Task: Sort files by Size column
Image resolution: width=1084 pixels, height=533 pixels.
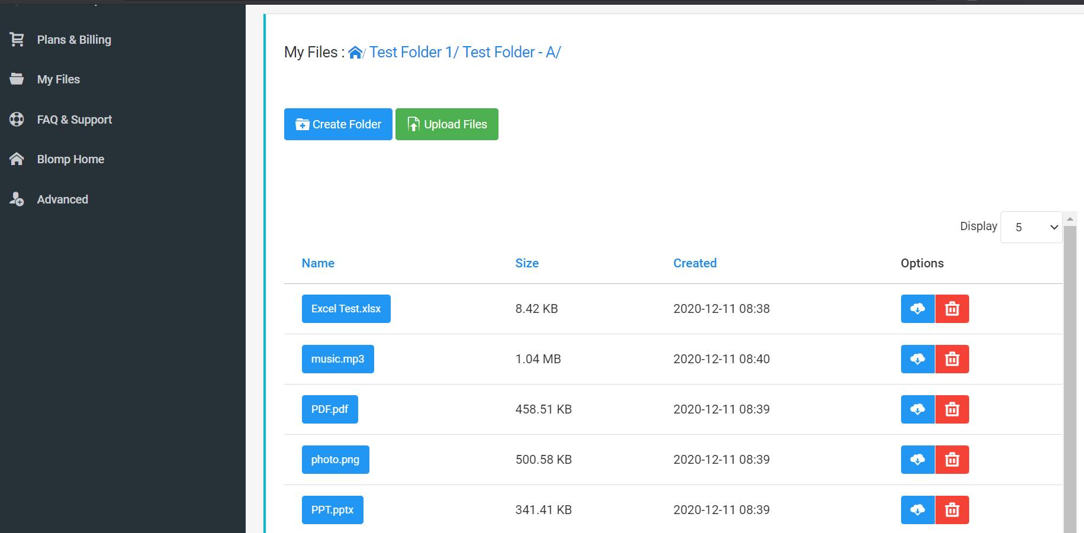Action: pyautogui.click(x=526, y=263)
